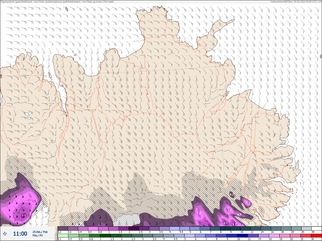This screenshot has width=322, height=241.
Task: Click the 'N99' label on the map's left edge
Action: (x=1, y=76)
